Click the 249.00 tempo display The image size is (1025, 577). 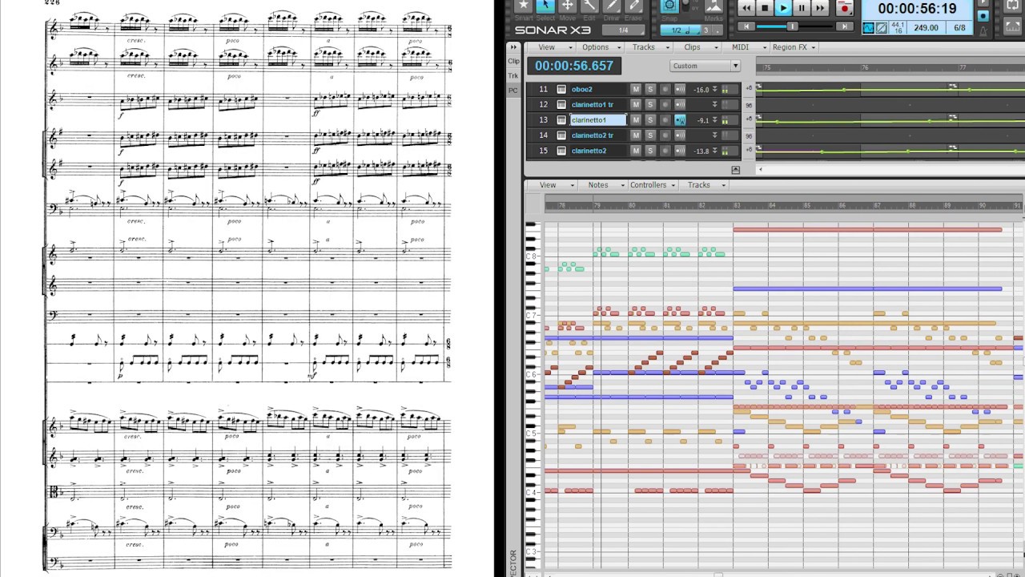(926, 28)
